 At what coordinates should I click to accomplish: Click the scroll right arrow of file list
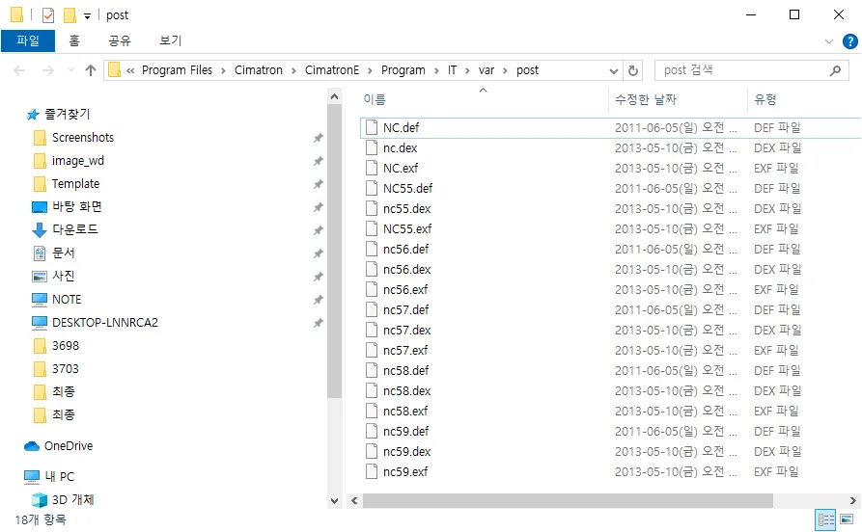[x=852, y=501]
